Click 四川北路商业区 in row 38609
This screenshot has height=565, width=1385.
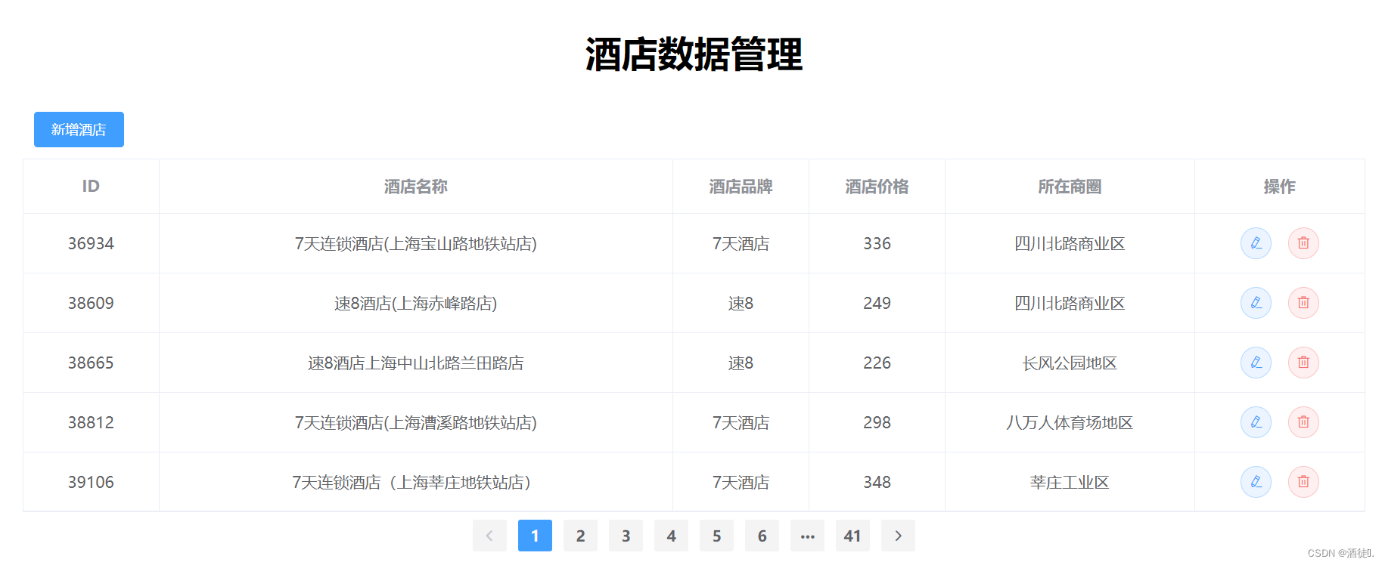pos(1070,303)
